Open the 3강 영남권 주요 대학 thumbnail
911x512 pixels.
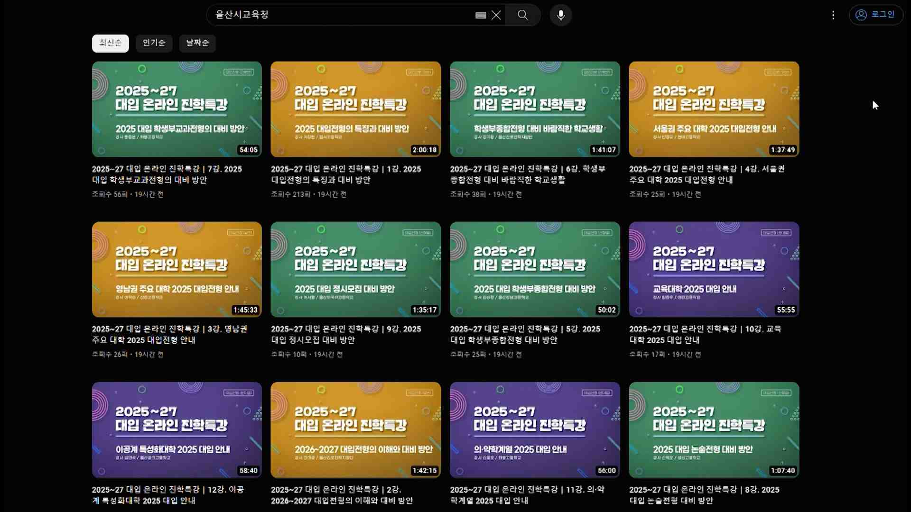pos(177,269)
